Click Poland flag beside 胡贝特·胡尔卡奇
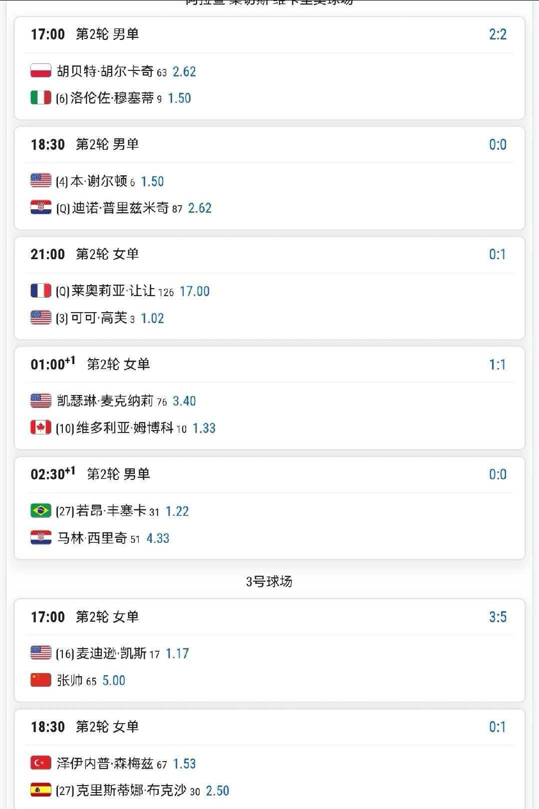The height and width of the screenshot is (809, 539). pyautogui.click(x=40, y=71)
